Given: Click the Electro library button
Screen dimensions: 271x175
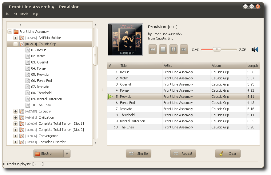Looking at the screenshot, I should click(49, 154).
